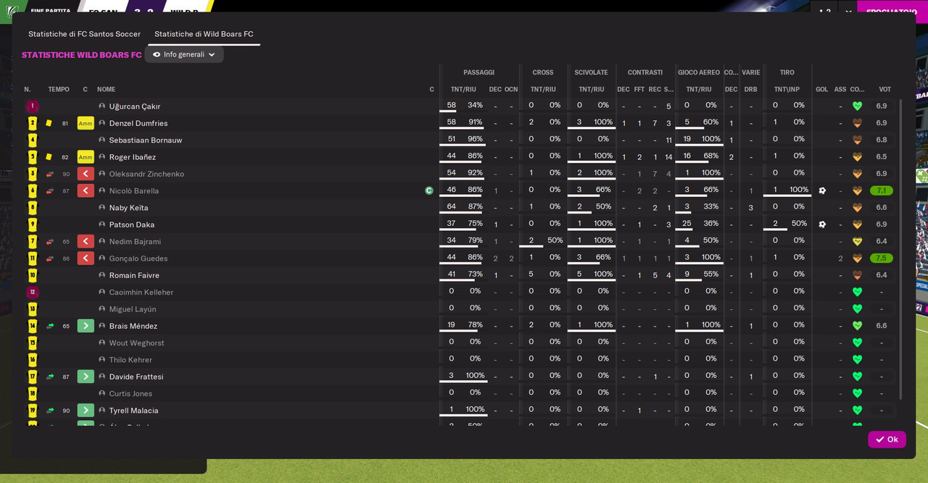The width and height of the screenshot is (928, 483).
Task: Click Roger Ibañez's yellow card icon
Action: 49,157
